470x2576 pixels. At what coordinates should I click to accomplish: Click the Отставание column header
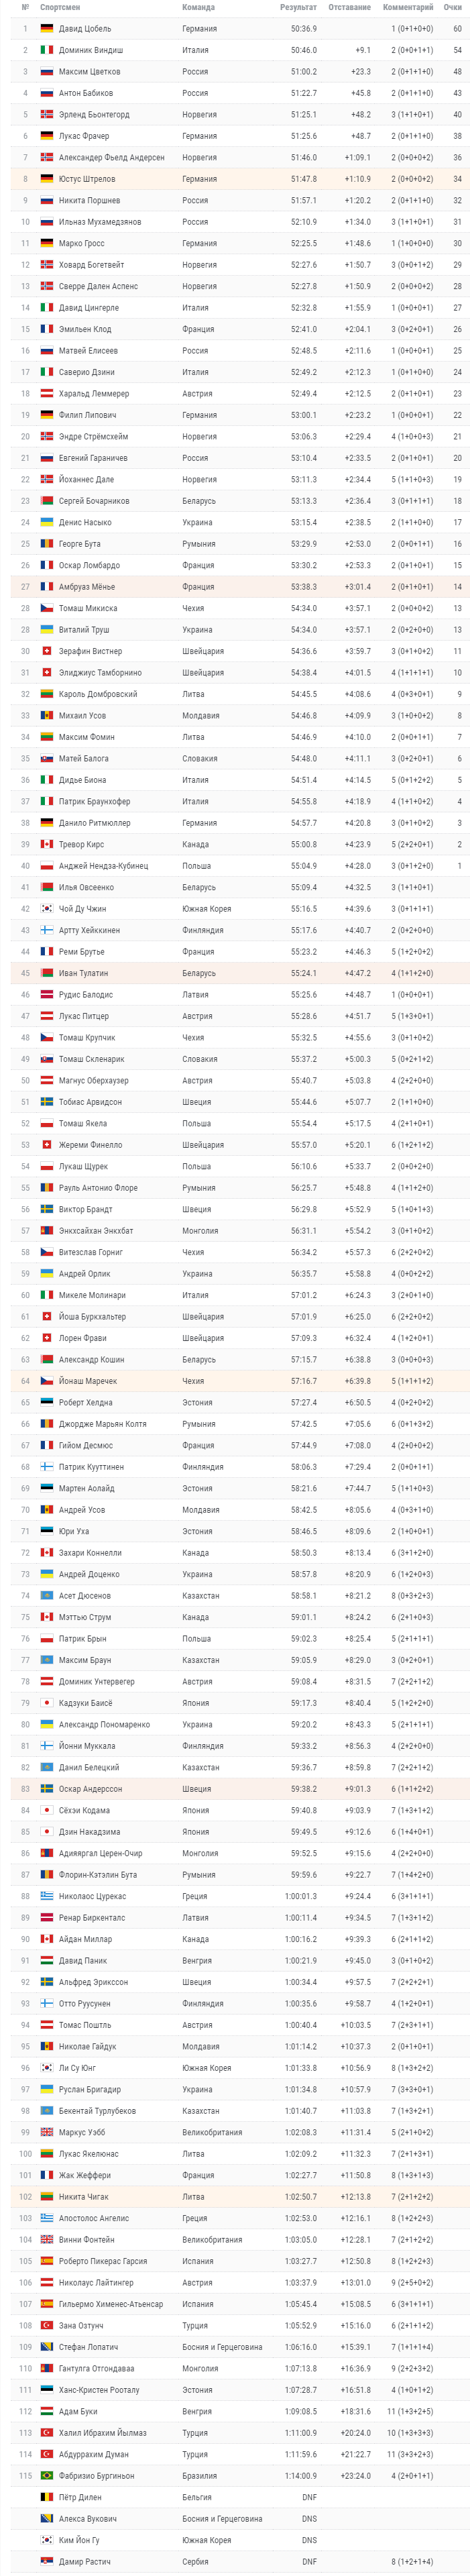[x=349, y=7]
